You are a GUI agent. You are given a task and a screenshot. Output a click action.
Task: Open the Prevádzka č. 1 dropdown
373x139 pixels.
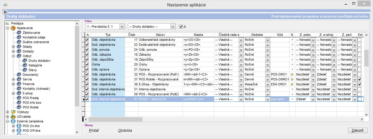(122, 27)
